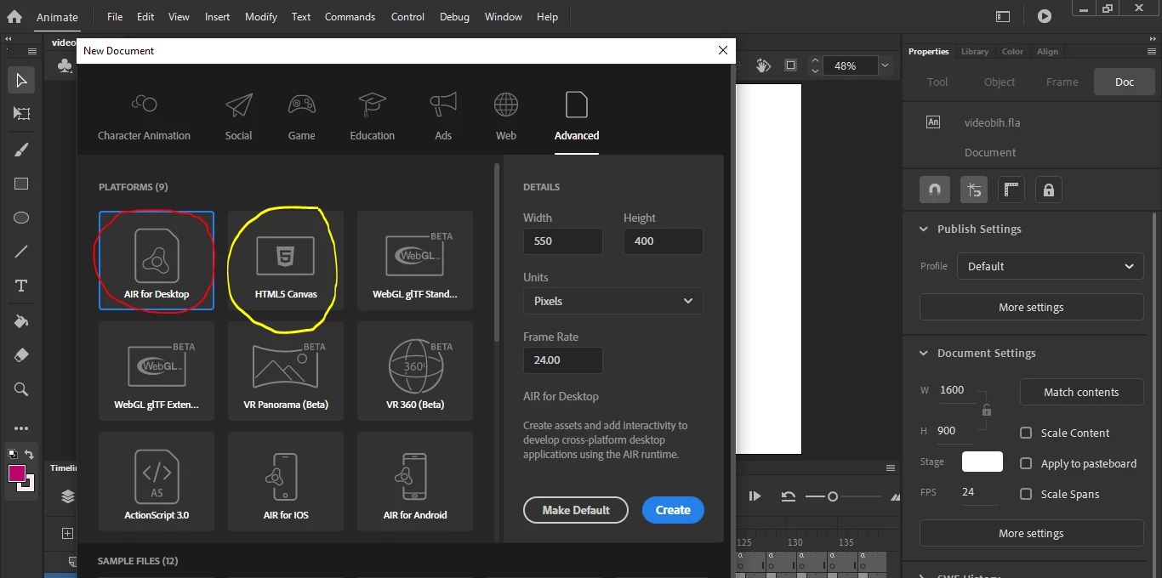
Task: Click the Test Movie play icon
Action: (1045, 16)
